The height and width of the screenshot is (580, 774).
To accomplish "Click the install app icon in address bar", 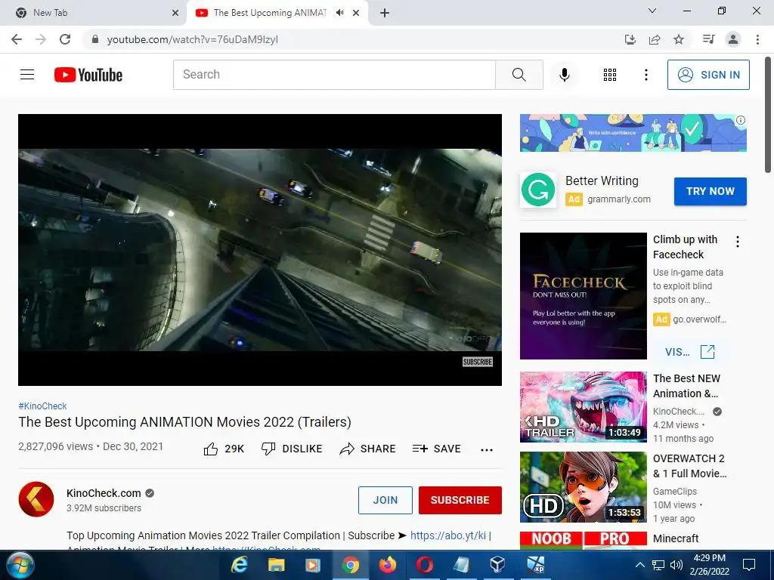I will (630, 39).
